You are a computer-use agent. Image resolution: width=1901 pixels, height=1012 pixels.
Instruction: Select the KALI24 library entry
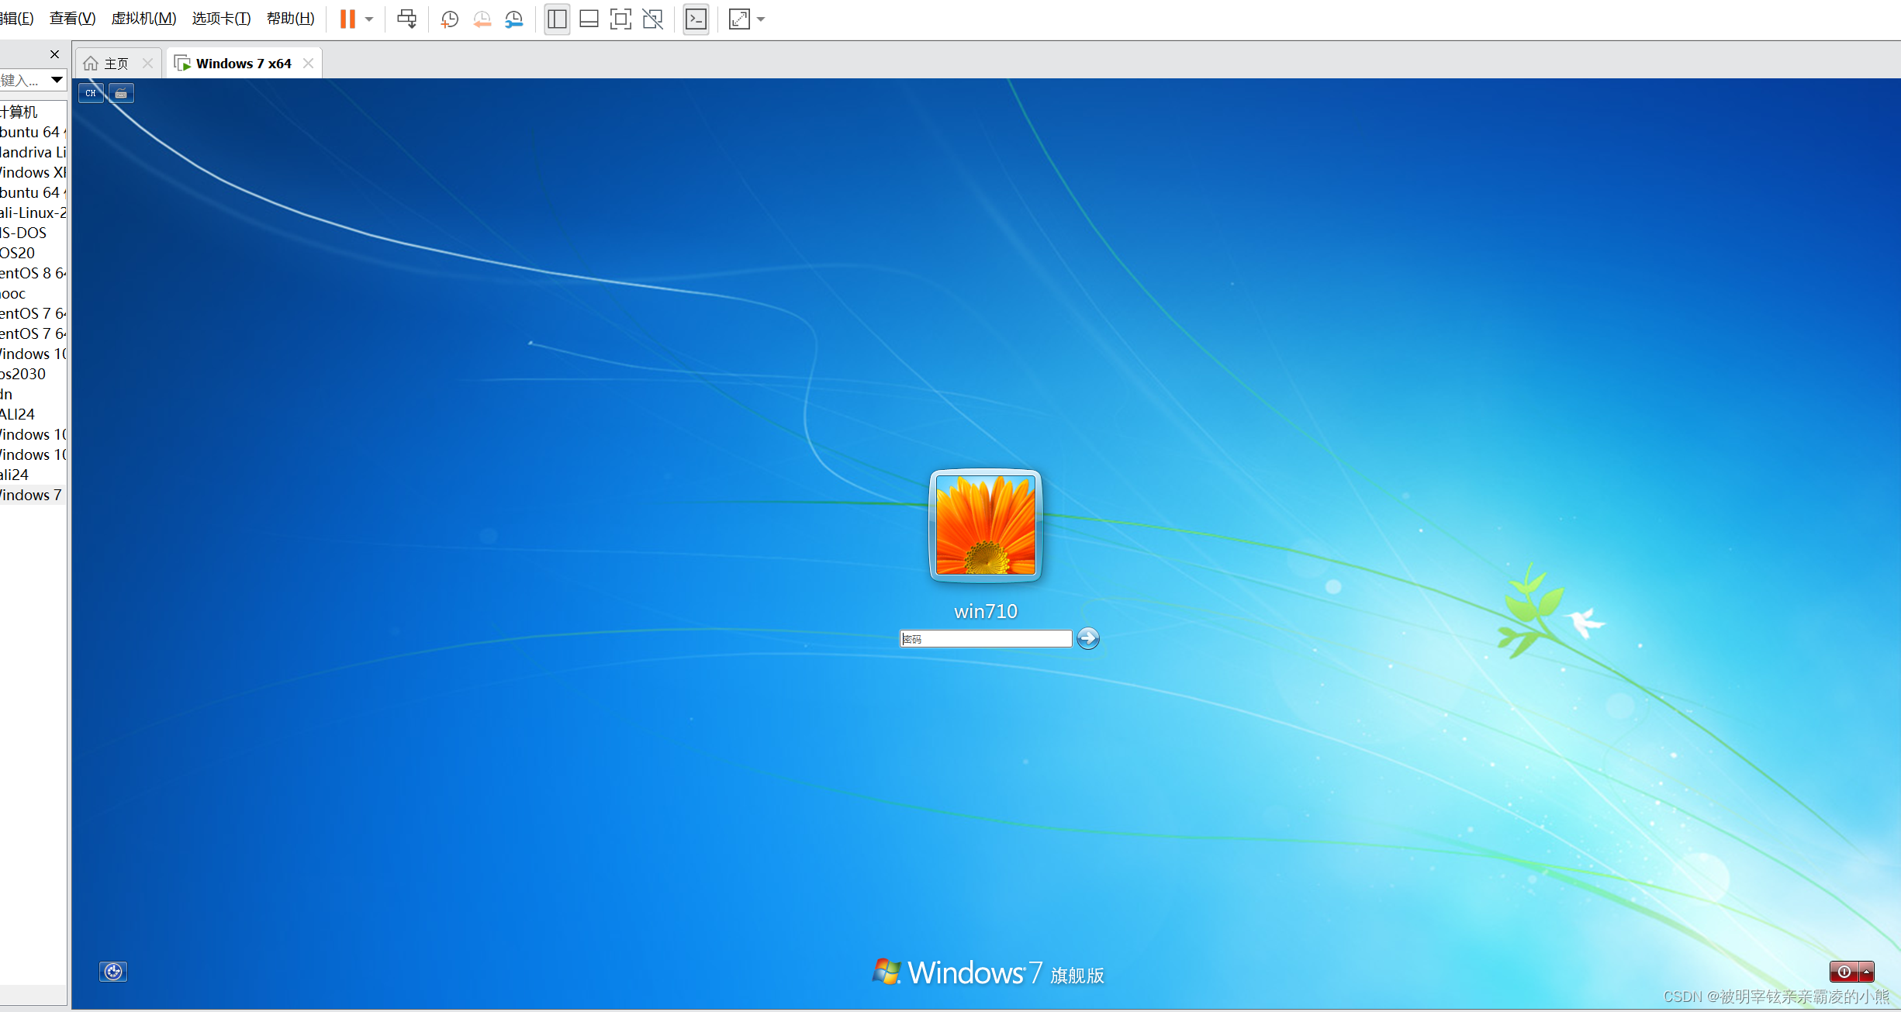(18, 414)
